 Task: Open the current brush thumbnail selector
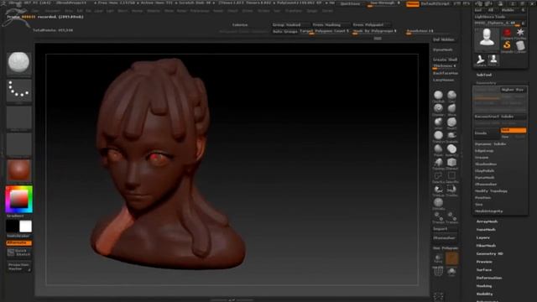[18, 64]
